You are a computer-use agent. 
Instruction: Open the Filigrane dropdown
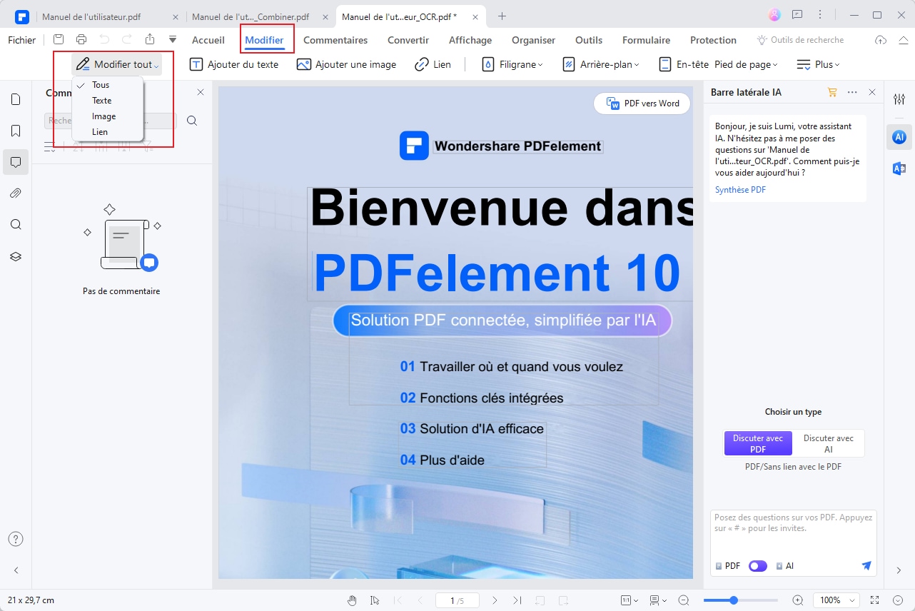512,64
